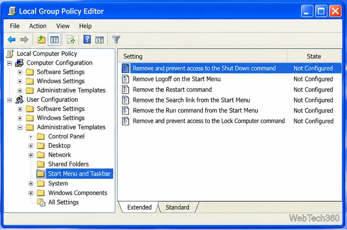This screenshot has width=347, height=230.
Task: Click the Forward arrow toolbar icon
Action: [24, 40]
